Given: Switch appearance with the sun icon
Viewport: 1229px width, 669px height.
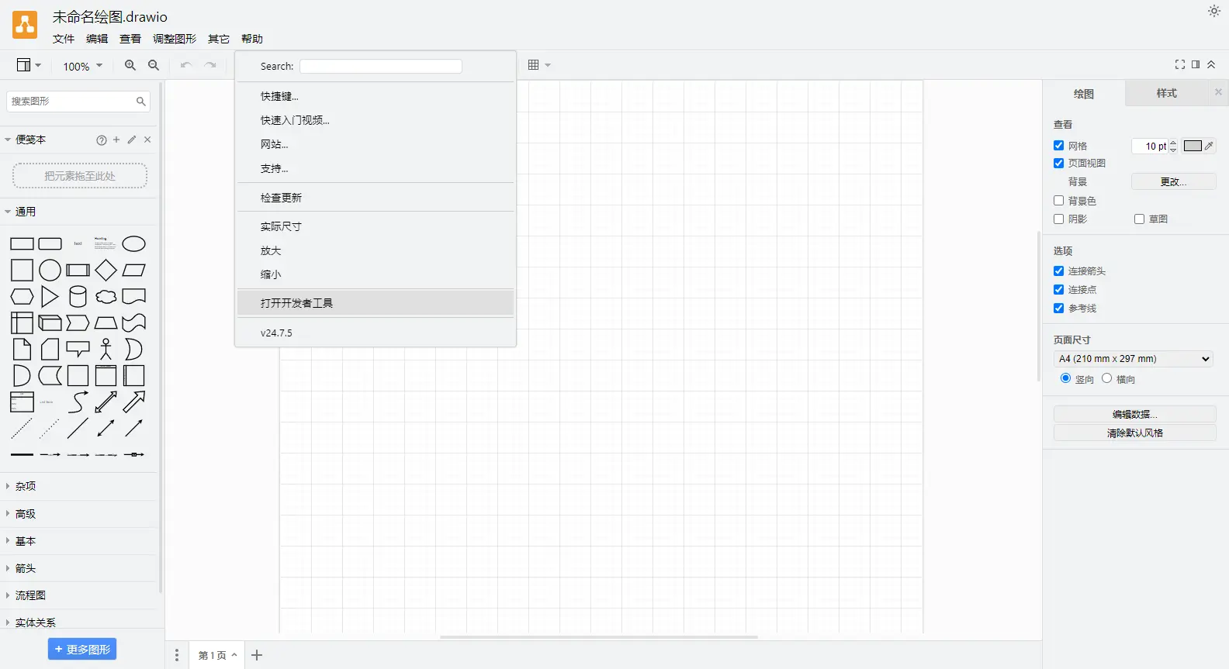Looking at the screenshot, I should coord(1213,11).
